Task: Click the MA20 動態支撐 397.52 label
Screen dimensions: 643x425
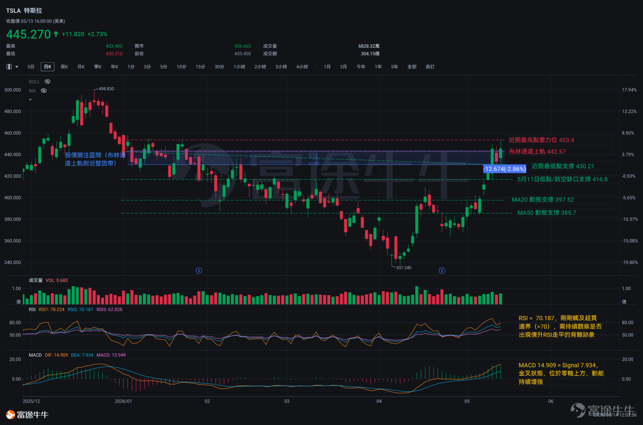Action: pos(543,199)
